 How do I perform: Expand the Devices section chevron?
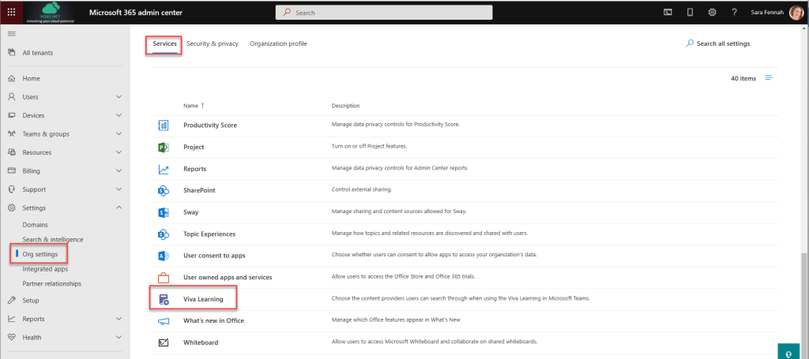coord(119,115)
